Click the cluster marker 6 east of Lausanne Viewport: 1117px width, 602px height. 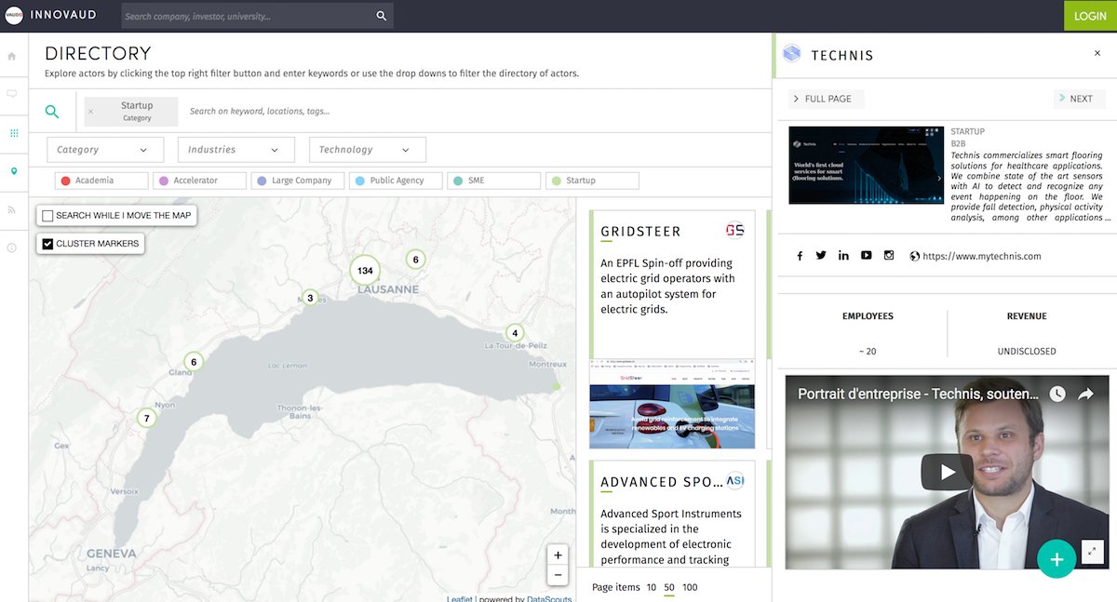point(415,260)
